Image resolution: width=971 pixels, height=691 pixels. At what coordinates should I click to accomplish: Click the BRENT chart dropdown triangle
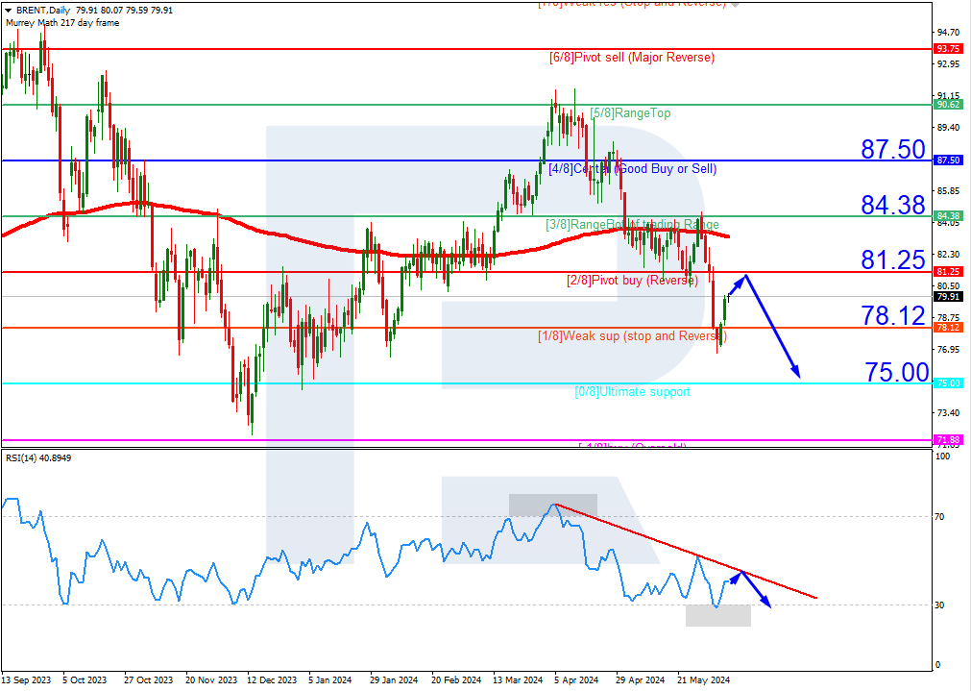[x=9, y=10]
